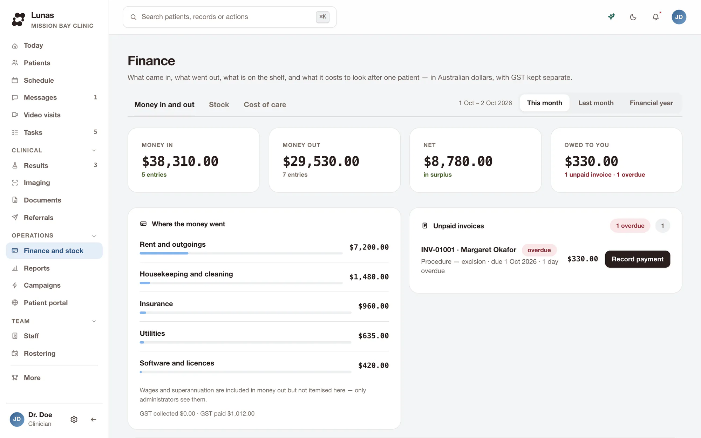Image resolution: width=701 pixels, height=438 pixels.
Task: Click the Patient portal globe icon
Action: [x=15, y=303]
